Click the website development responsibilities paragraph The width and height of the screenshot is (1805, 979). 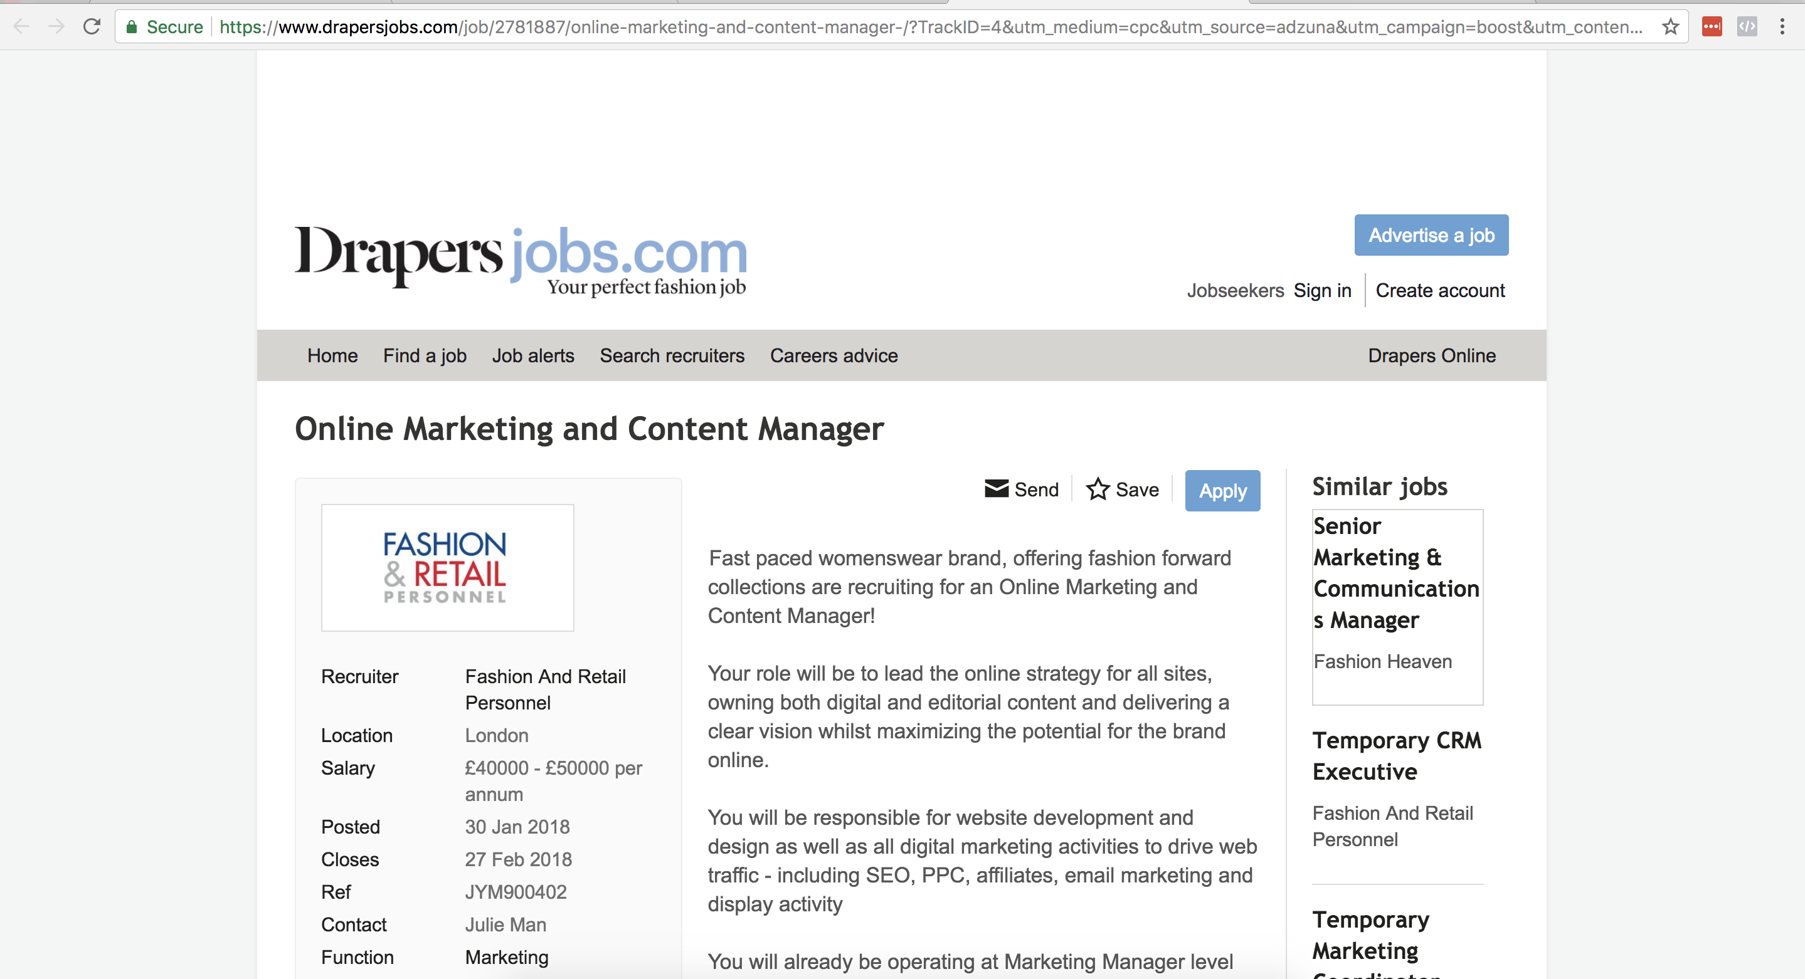982,860
